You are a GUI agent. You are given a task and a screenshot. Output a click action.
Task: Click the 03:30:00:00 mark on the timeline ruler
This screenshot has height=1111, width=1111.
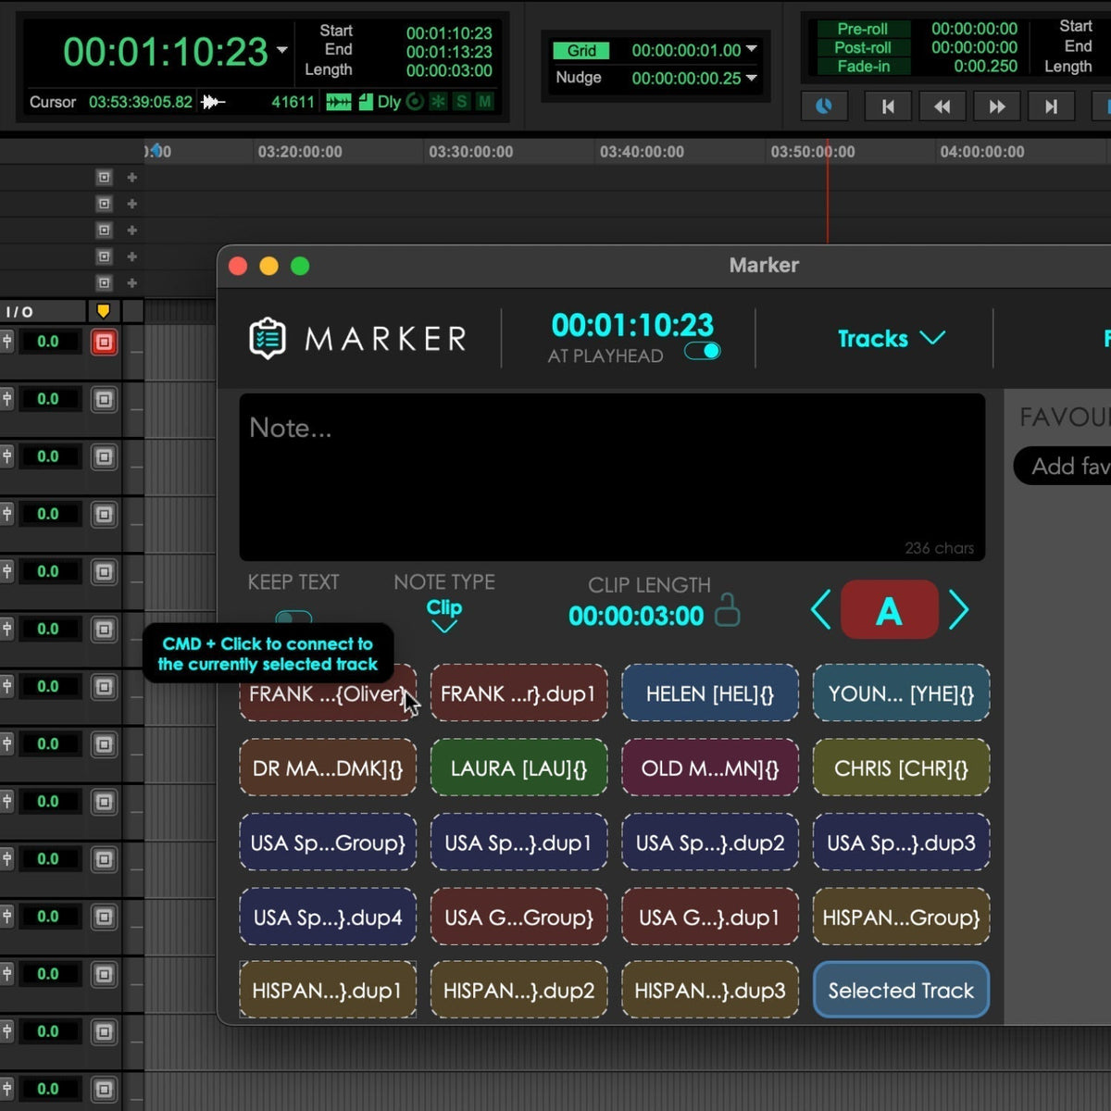coord(470,152)
